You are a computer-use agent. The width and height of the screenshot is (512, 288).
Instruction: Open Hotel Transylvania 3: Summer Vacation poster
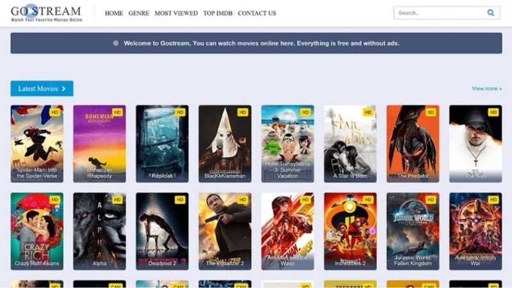tap(287, 143)
